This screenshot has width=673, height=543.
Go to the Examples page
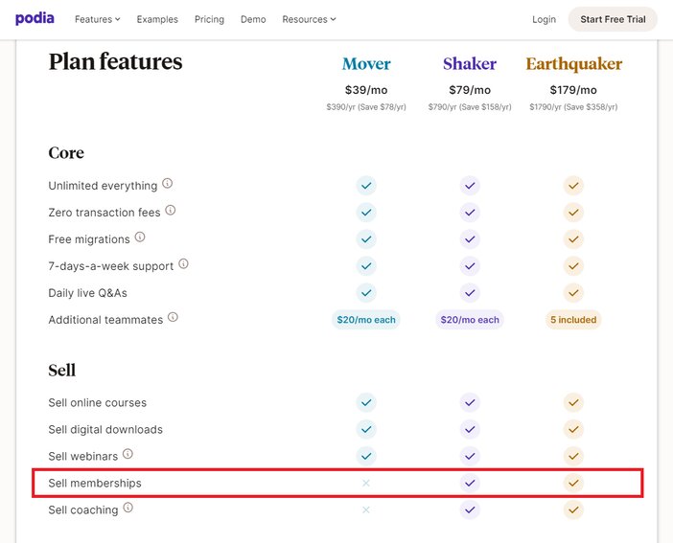pos(157,19)
